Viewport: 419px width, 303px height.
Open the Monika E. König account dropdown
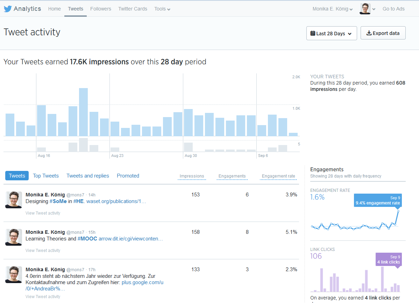click(332, 9)
